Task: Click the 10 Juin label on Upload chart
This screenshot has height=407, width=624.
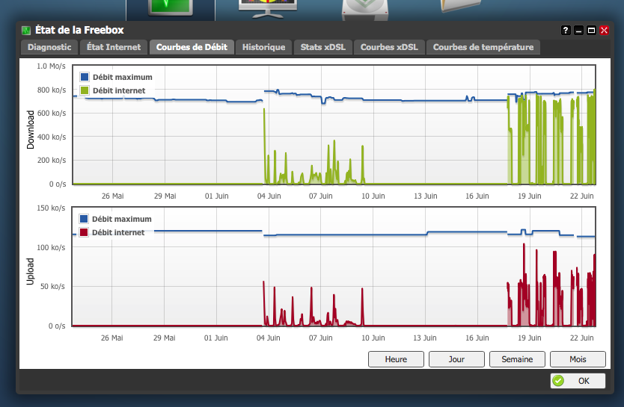Action: click(x=373, y=338)
